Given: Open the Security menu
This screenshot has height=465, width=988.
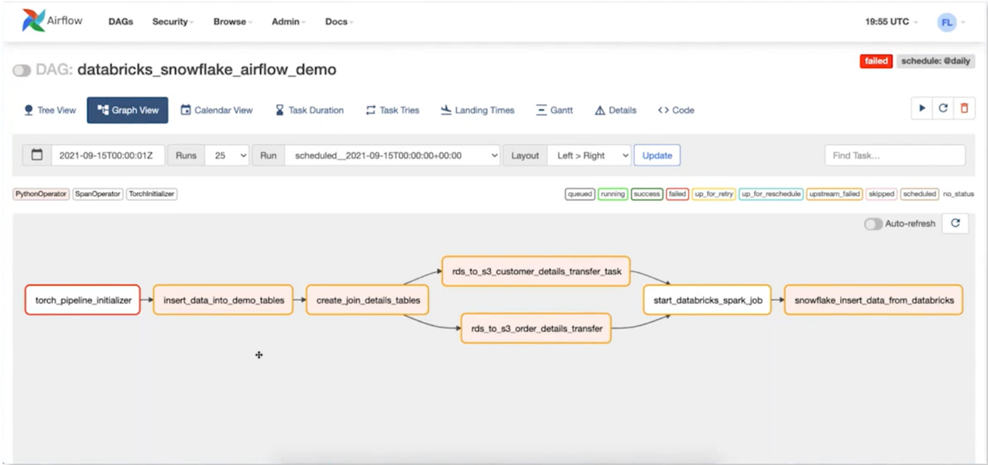Looking at the screenshot, I should [x=173, y=22].
